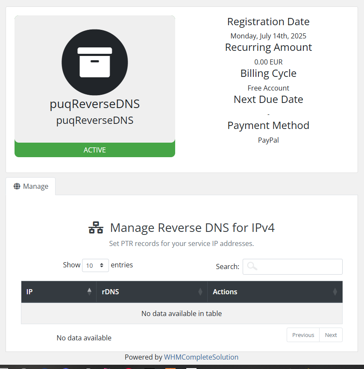This screenshot has width=364, height=369.
Task: Click the 'Billing Cycle' heading
Action: (x=268, y=73)
